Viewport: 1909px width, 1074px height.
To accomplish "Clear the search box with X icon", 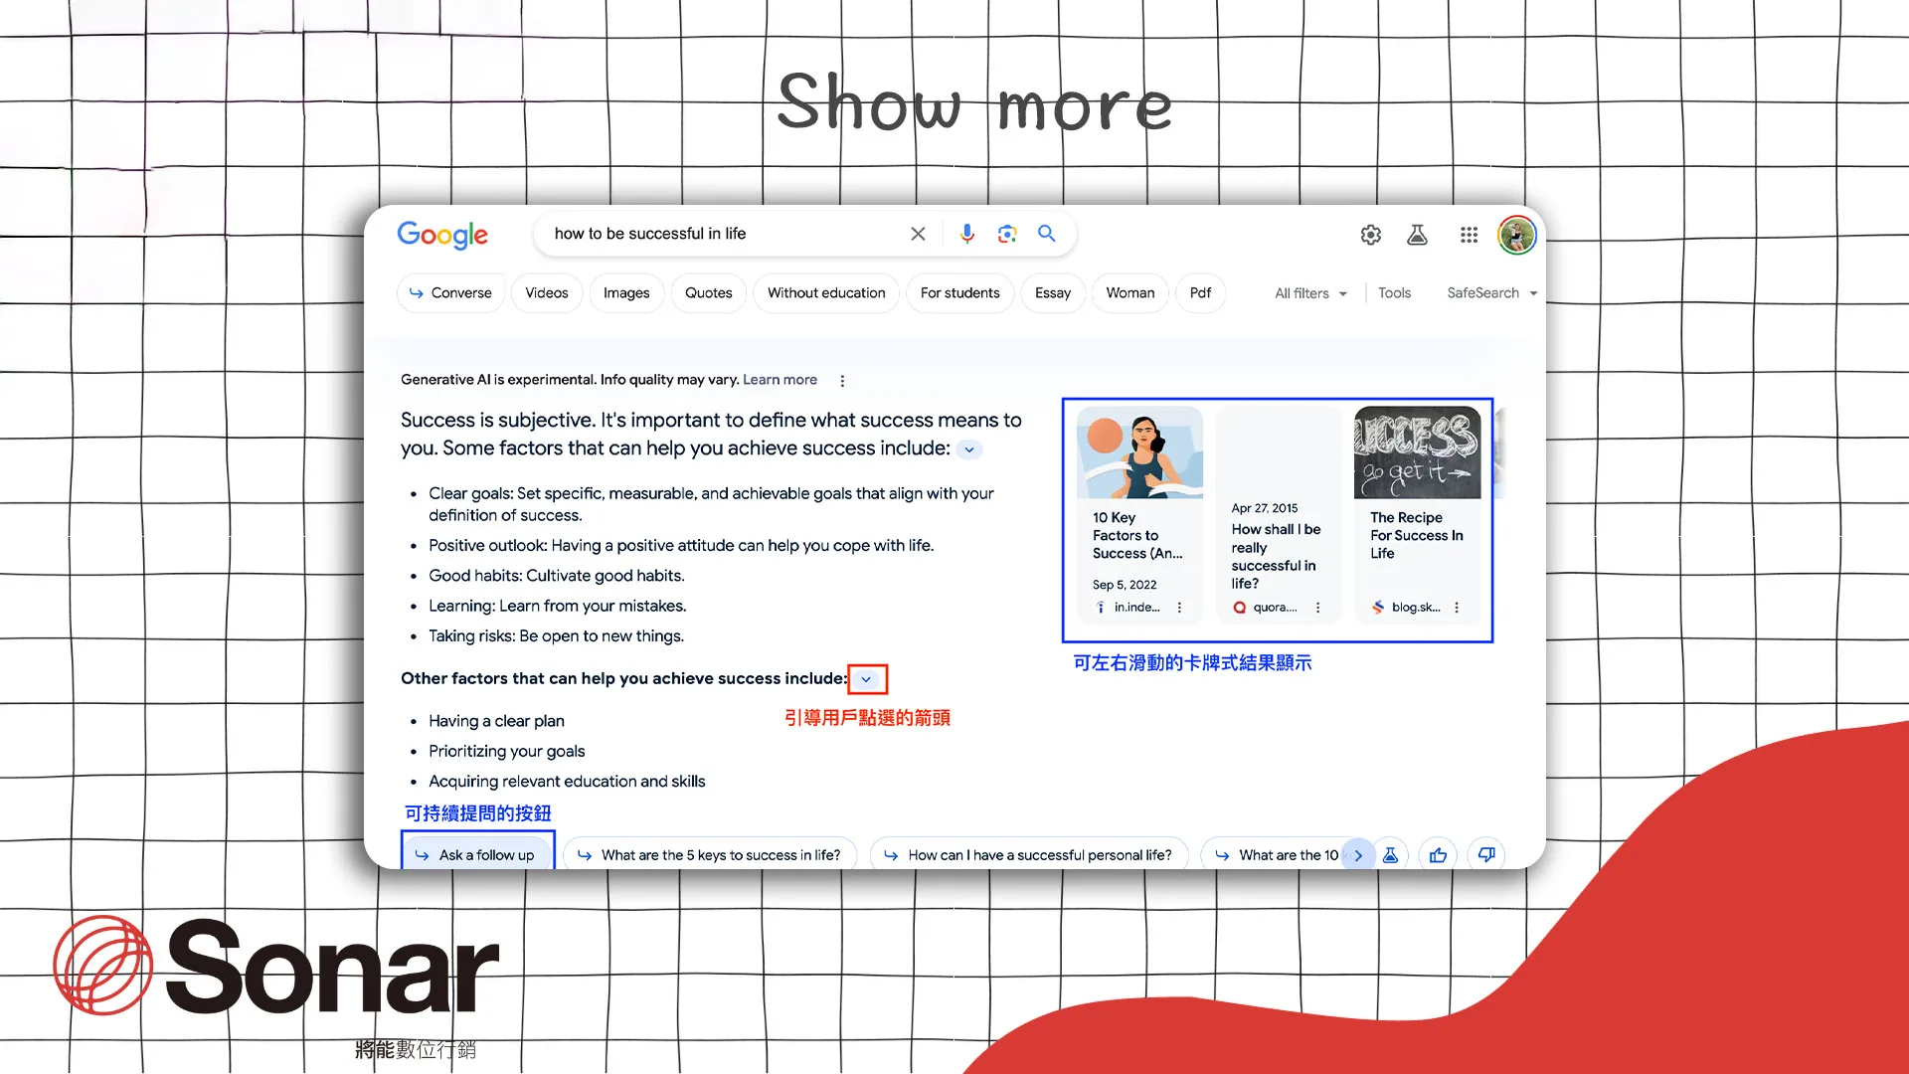I will pyautogui.click(x=918, y=234).
